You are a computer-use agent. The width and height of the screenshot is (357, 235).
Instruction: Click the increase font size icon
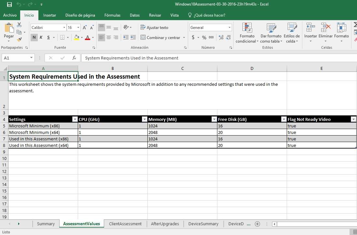[x=85, y=28]
